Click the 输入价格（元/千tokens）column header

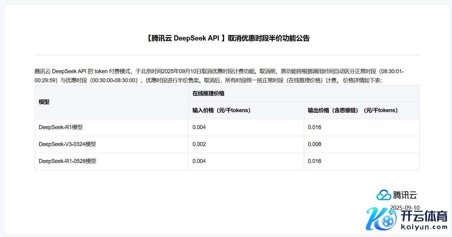pos(222,110)
